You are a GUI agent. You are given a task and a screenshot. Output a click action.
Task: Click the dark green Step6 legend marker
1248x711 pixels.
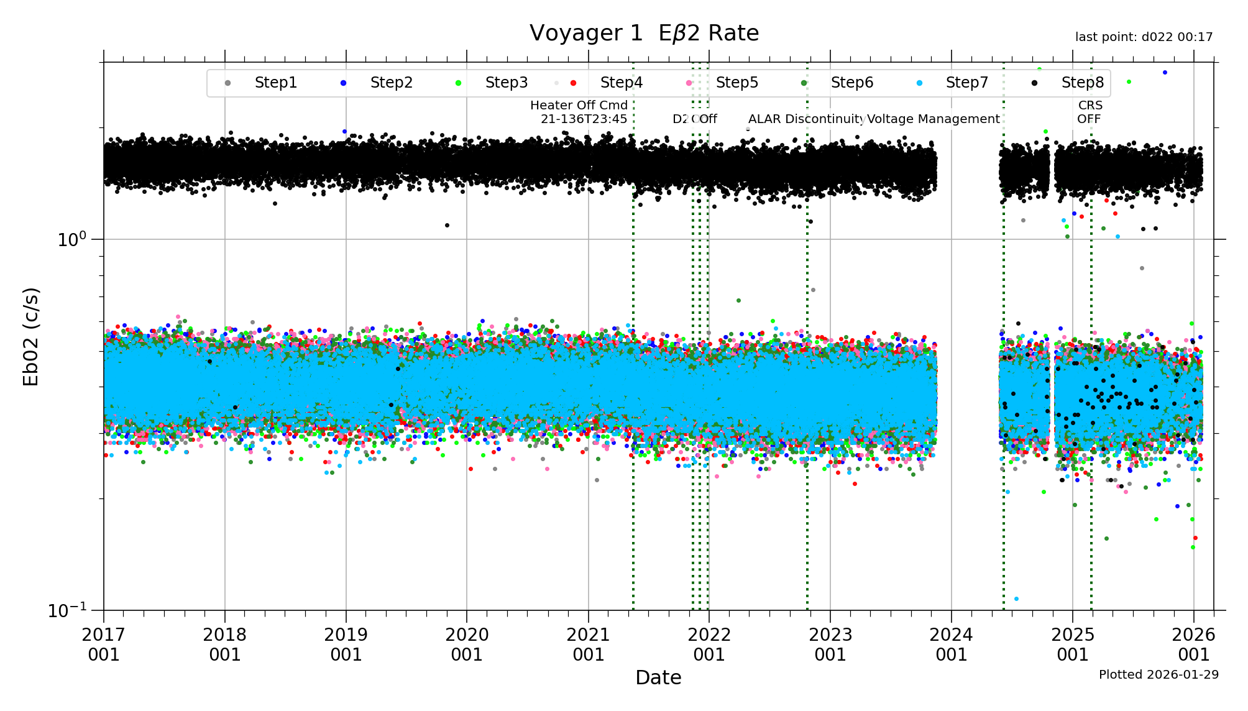click(x=804, y=83)
